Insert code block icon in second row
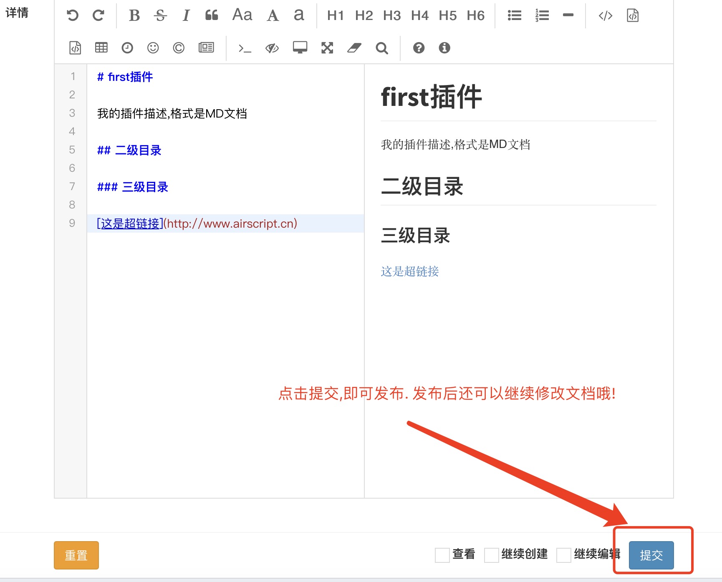 coord(75,48)
